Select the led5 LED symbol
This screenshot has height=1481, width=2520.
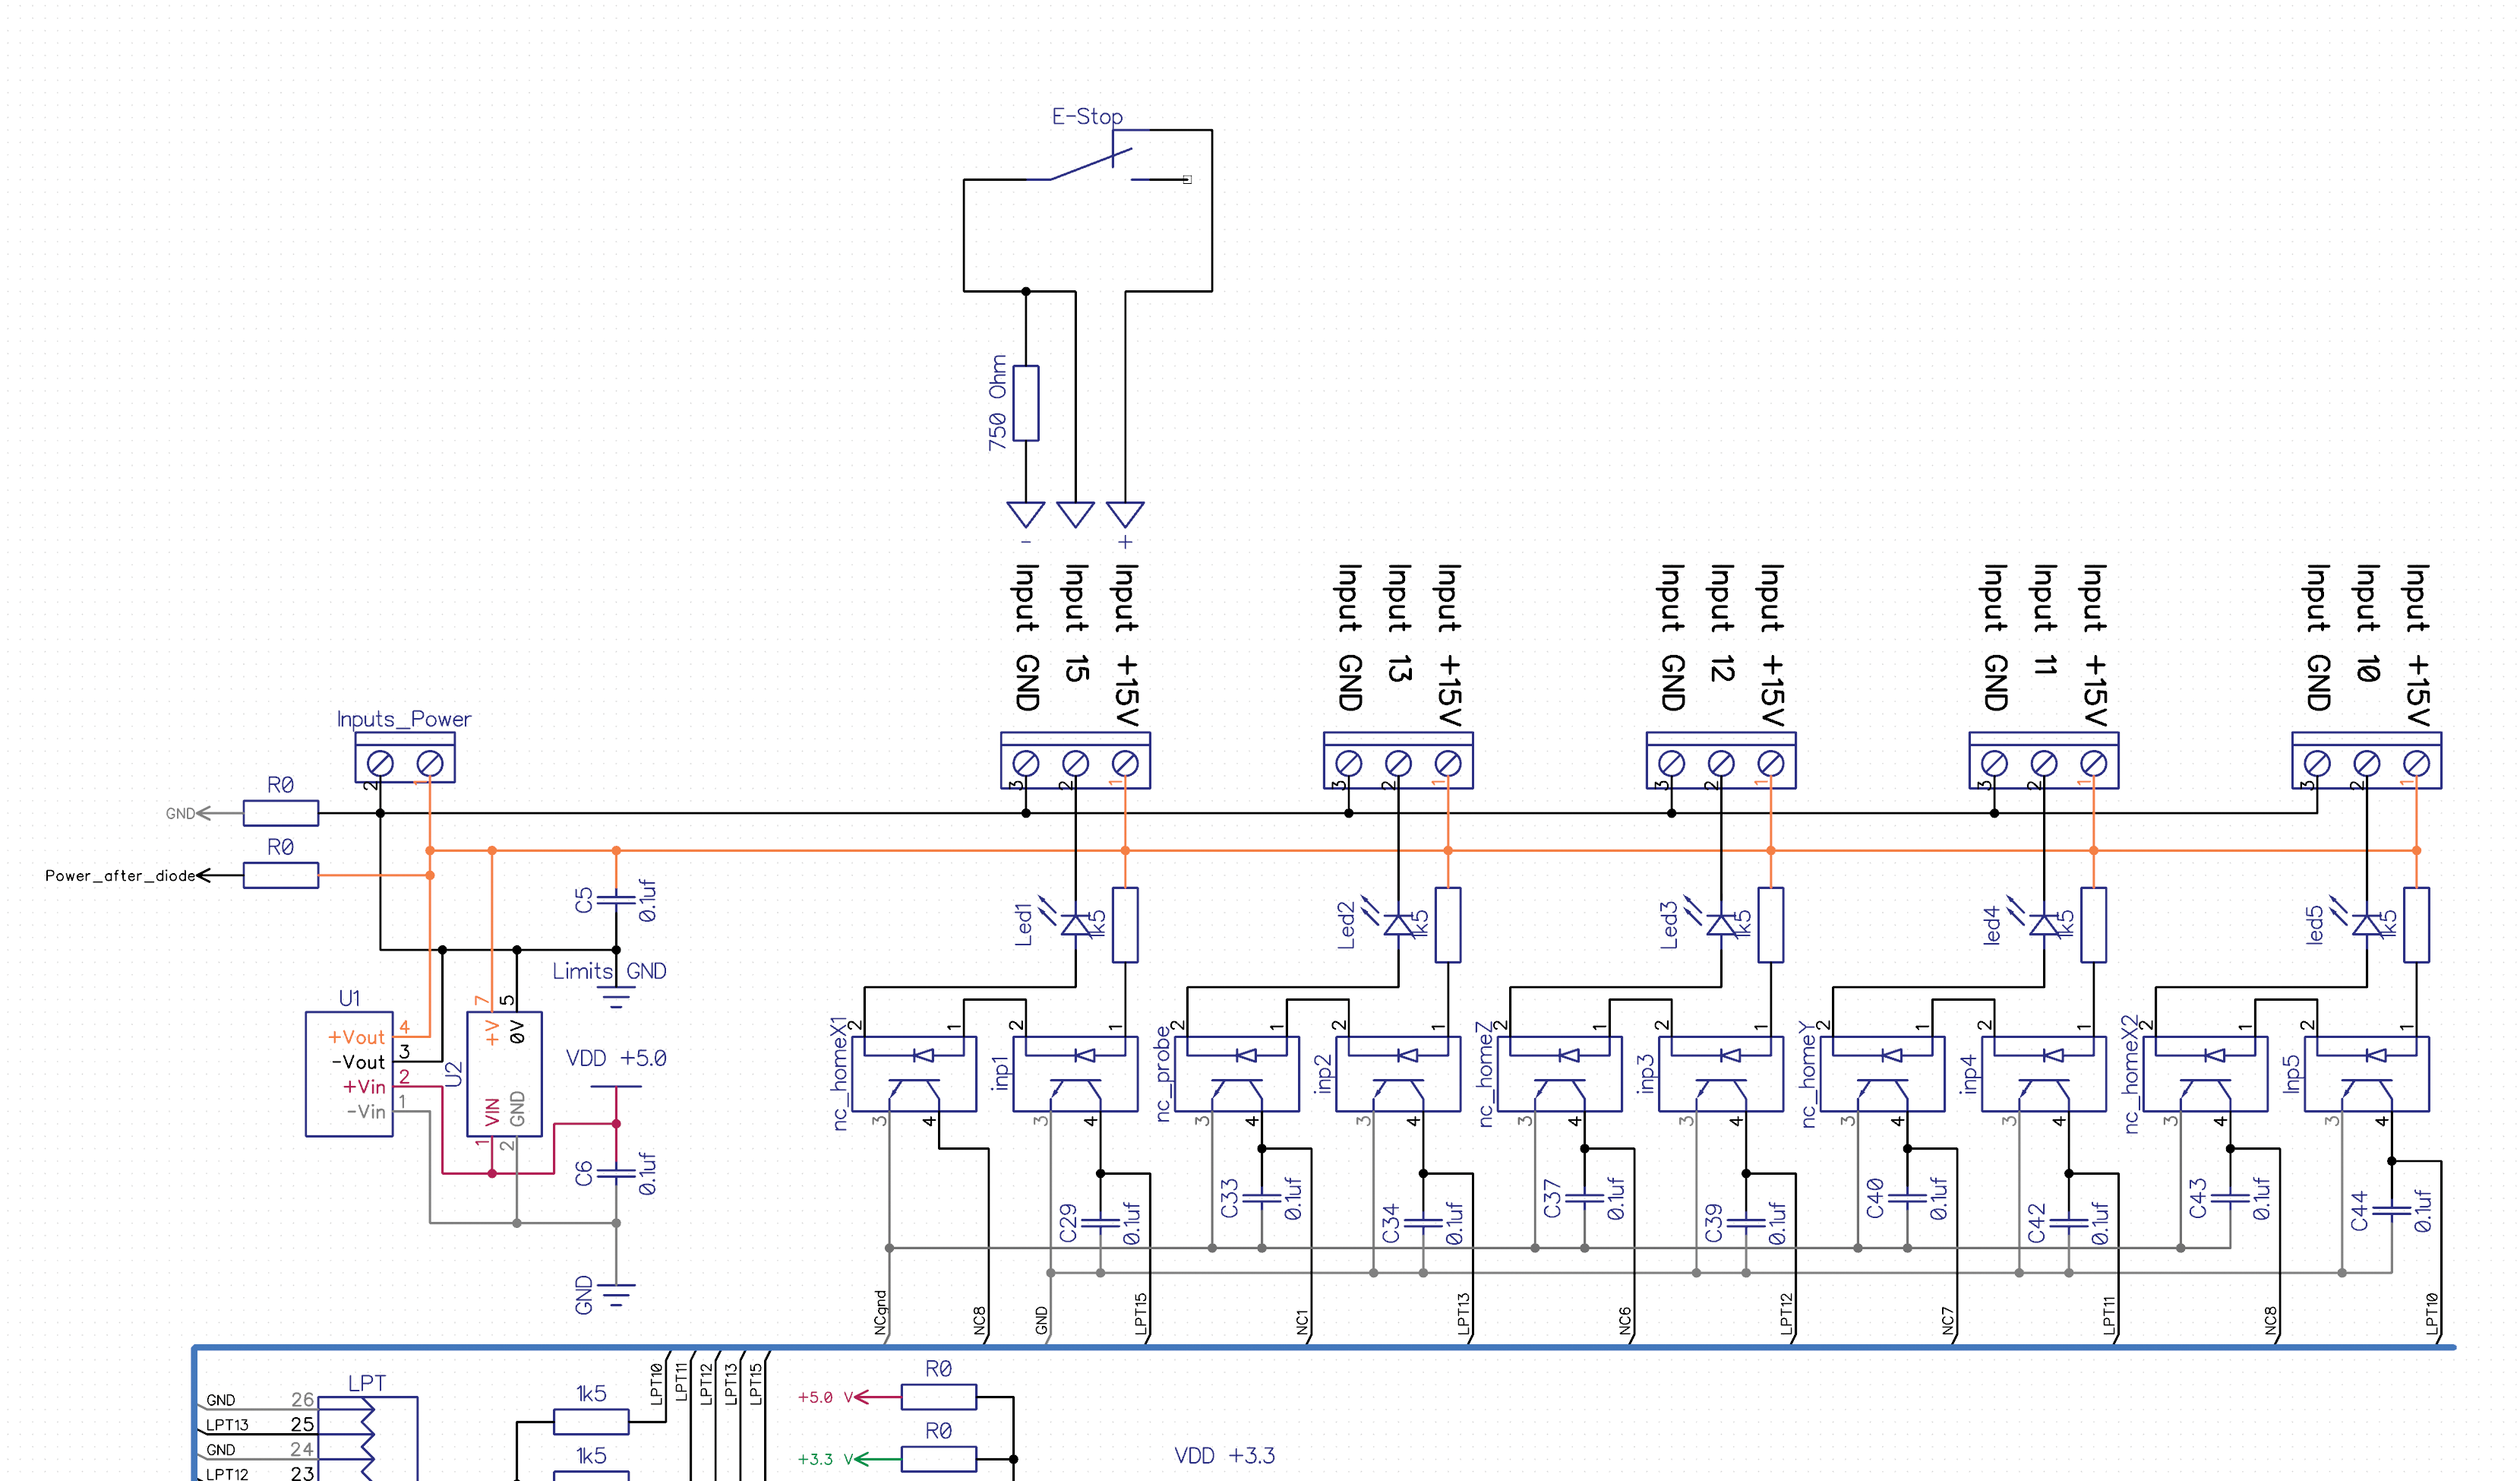[x=2366, y=925]
